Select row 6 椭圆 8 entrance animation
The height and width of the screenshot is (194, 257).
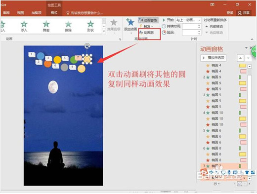pyautogui.click(x=224, y=148)
